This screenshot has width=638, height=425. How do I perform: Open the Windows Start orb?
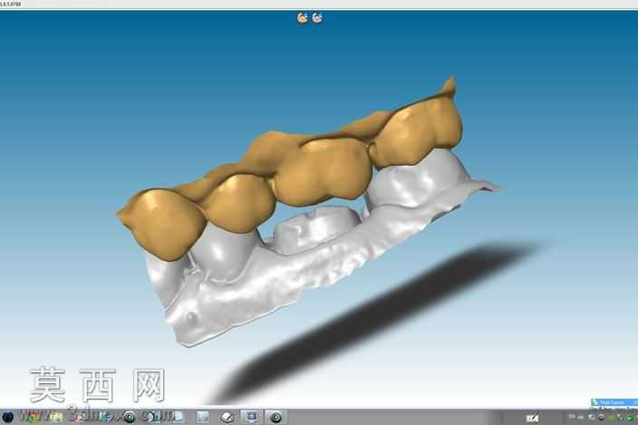coord(8,417)
